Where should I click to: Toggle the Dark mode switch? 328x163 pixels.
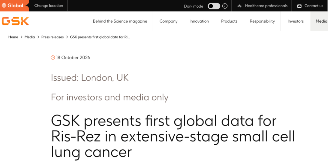[214, 6]
